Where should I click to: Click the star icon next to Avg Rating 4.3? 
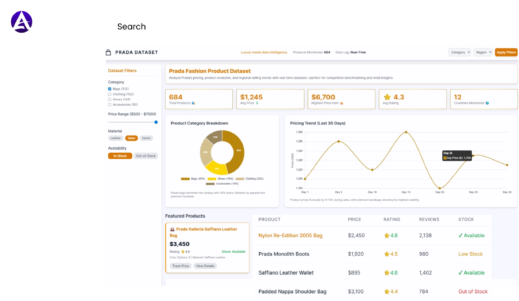tap(387, 97)
